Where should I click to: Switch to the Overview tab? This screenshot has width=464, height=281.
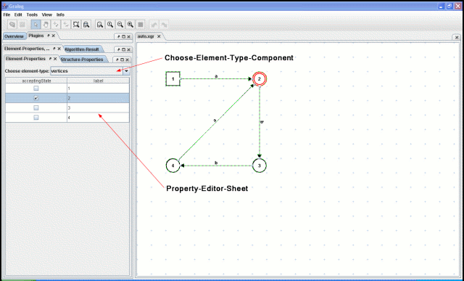pos(14,36)
